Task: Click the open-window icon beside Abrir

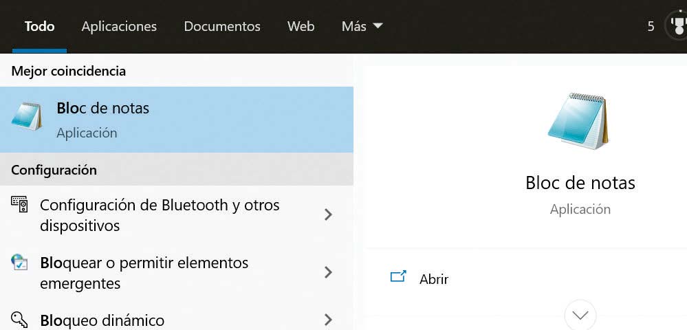Action: 398,277
